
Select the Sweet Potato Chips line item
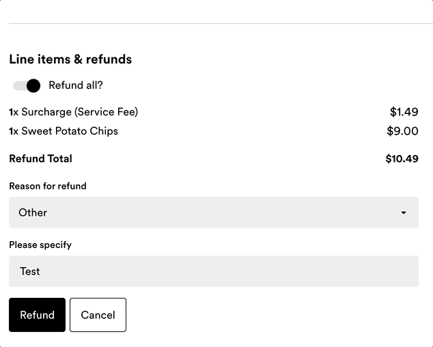coord(70,131)
